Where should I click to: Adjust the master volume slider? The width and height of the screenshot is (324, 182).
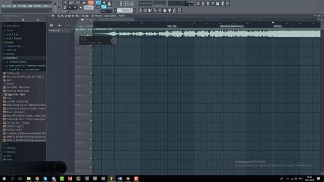[x=55, y=7]
